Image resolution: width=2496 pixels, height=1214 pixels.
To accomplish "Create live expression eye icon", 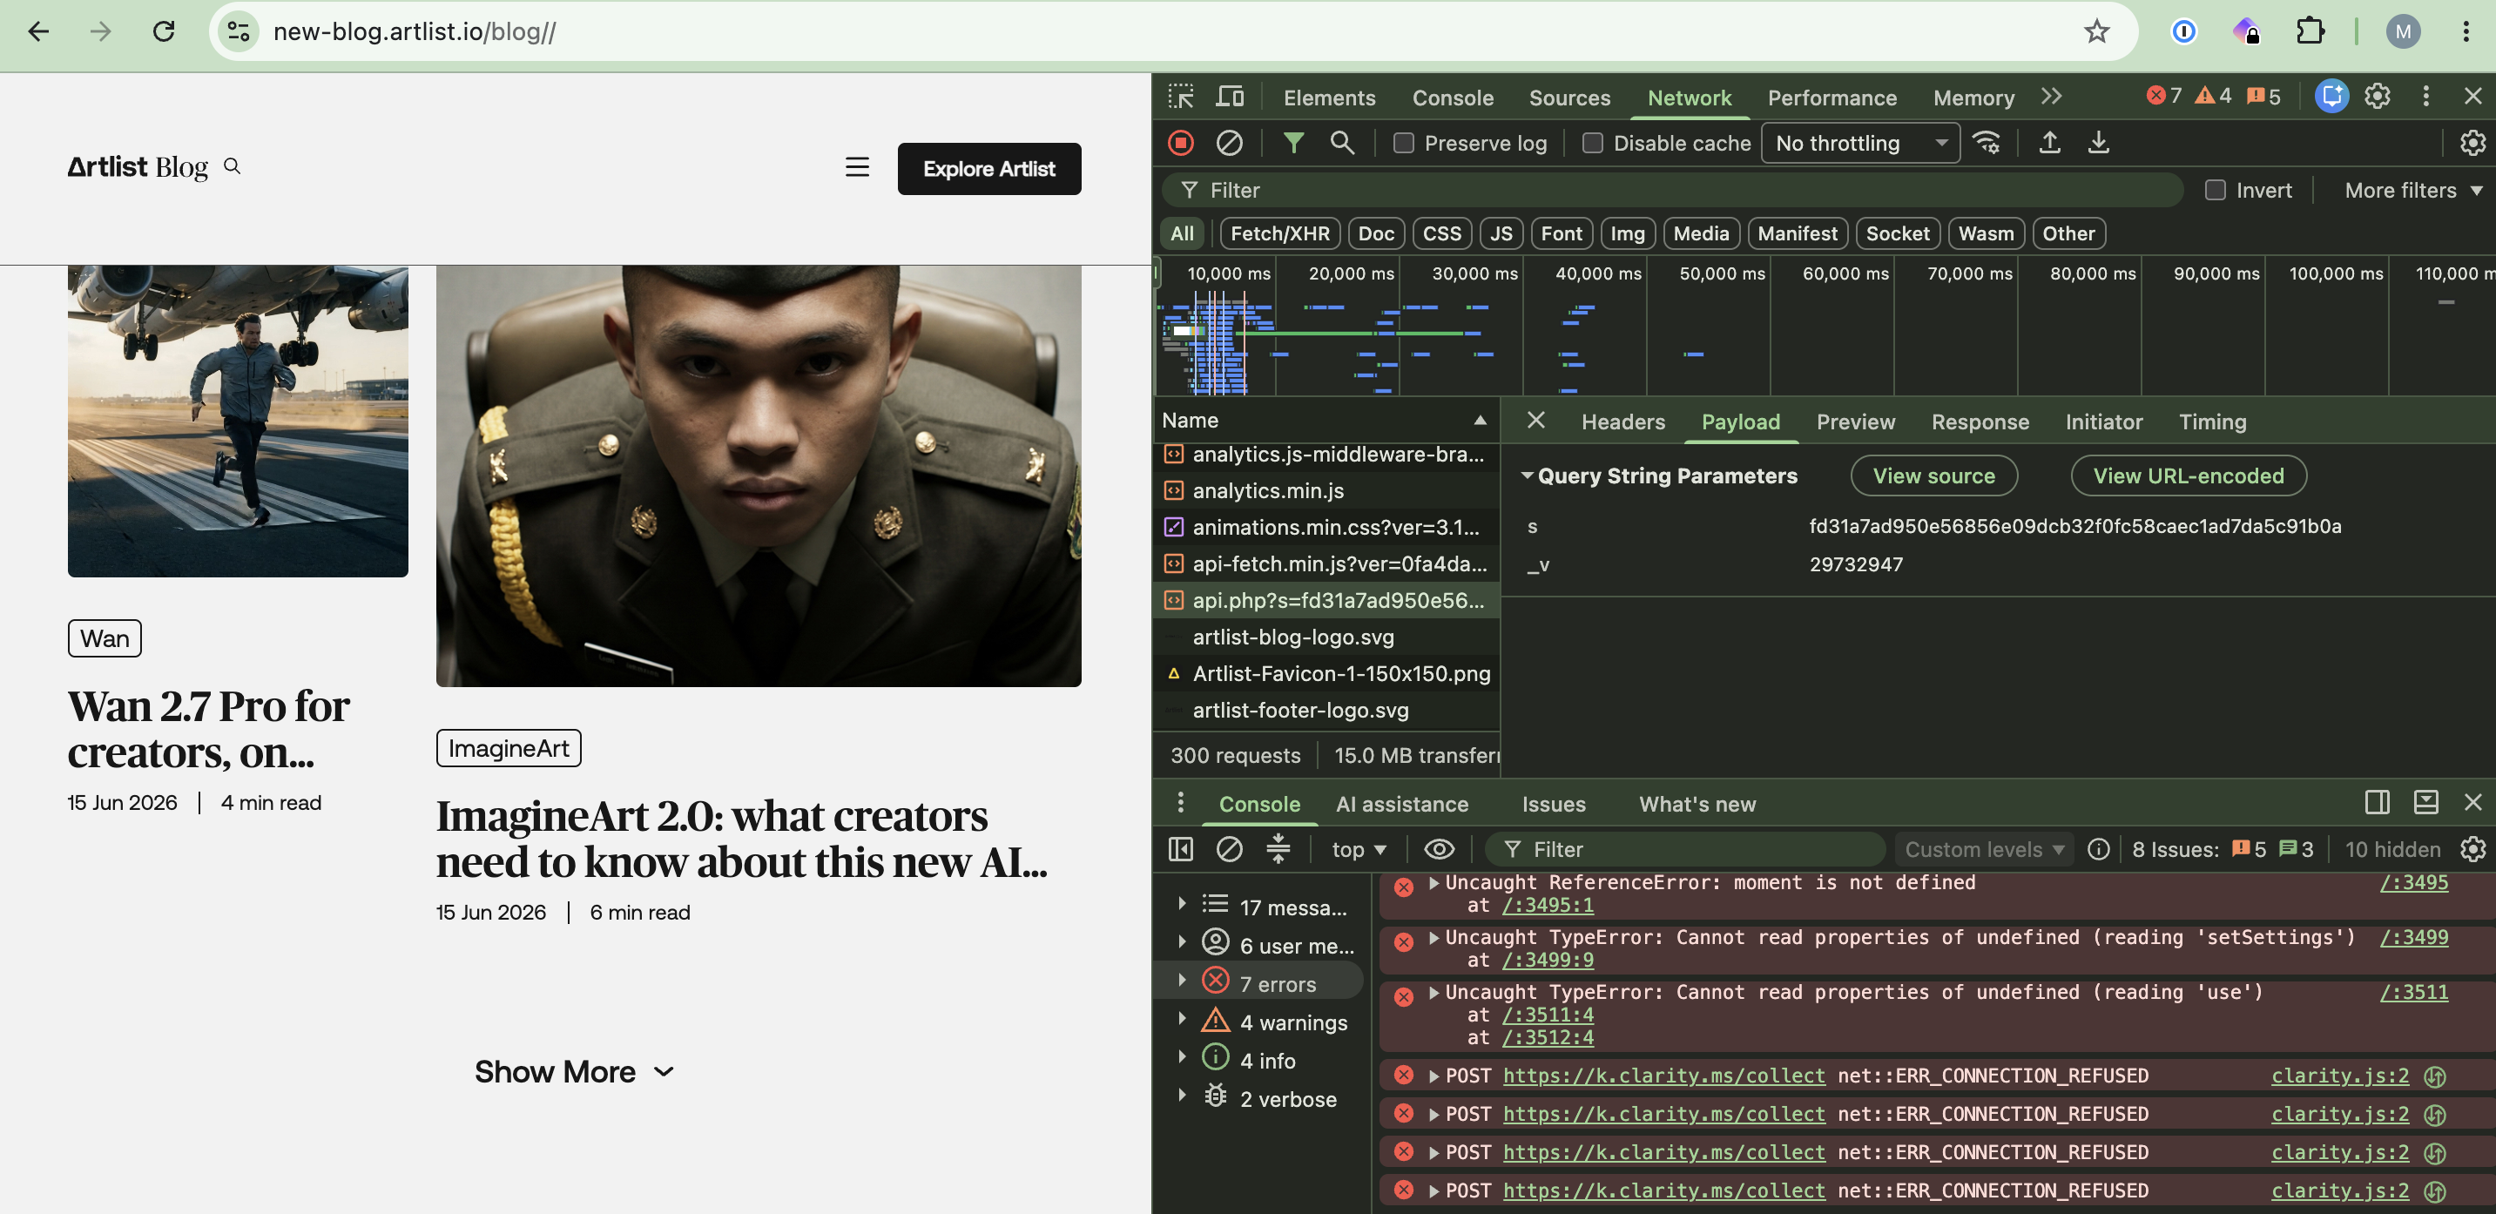I will (1439, 850).
